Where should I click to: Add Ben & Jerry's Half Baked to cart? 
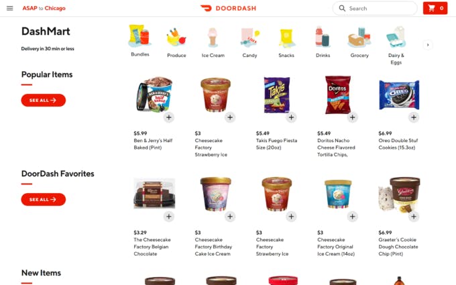pos(169,117)
